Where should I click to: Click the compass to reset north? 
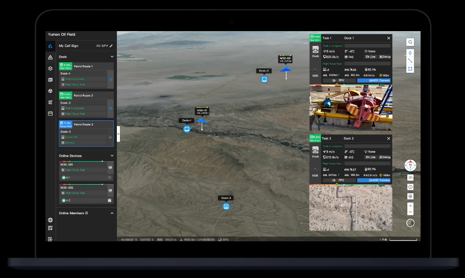point(410,165)
